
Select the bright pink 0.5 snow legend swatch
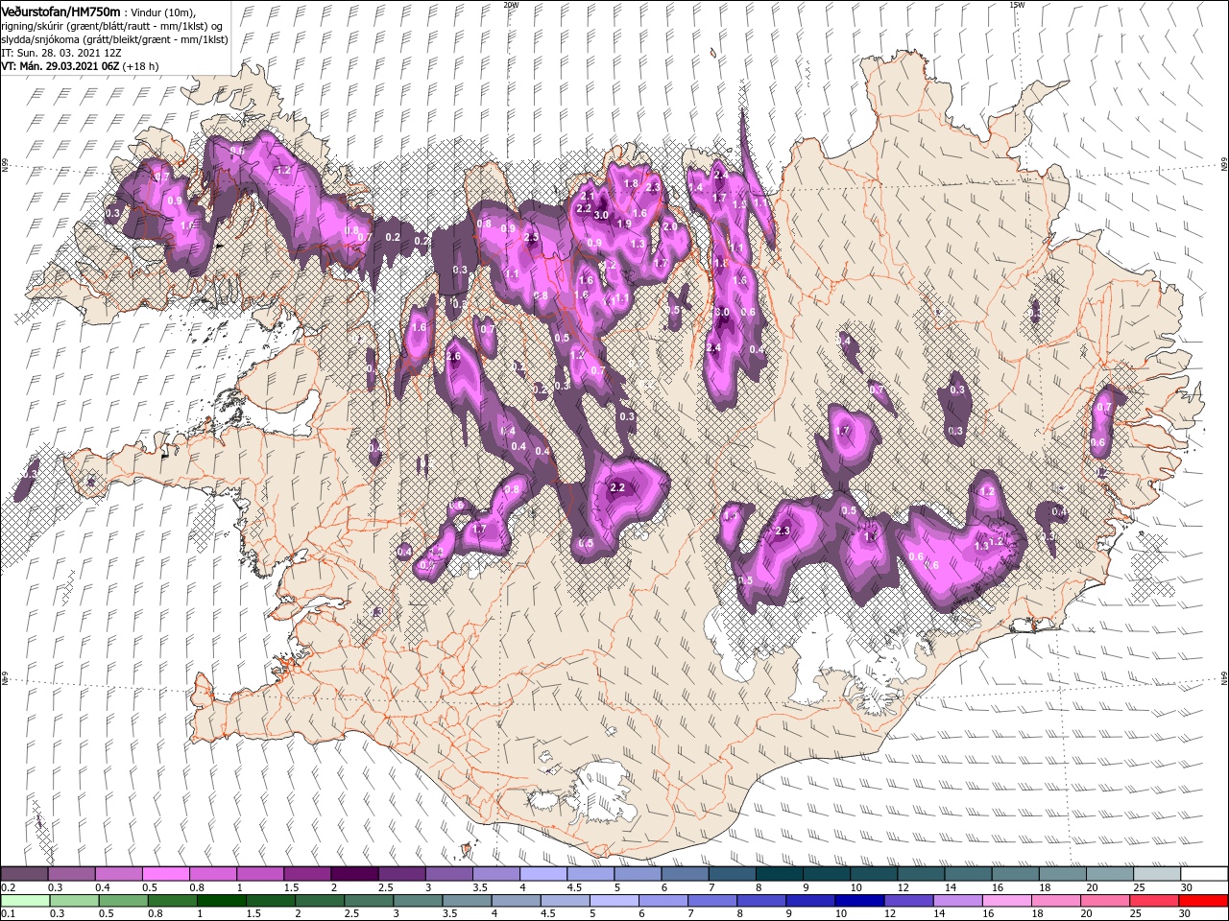[165, 874]
